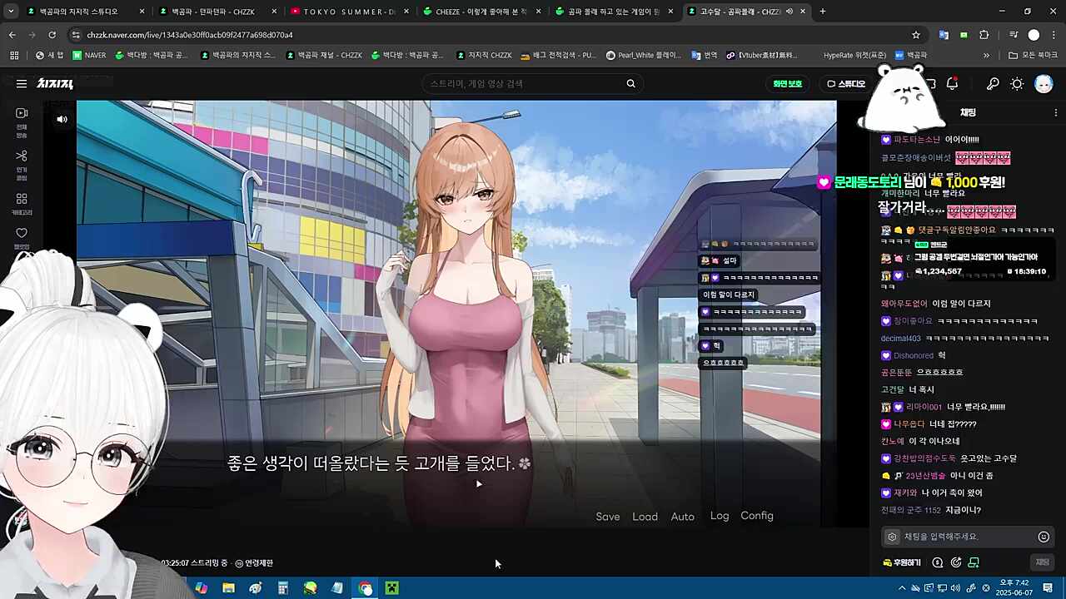The height and width of the screenshot is (599, 1066).
Task: Open the Chrome apps grid
Action: pyautogui.click(x=14, y=55)
